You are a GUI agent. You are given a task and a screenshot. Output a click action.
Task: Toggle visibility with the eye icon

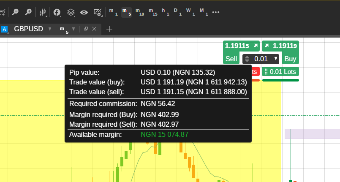[84, 12]
